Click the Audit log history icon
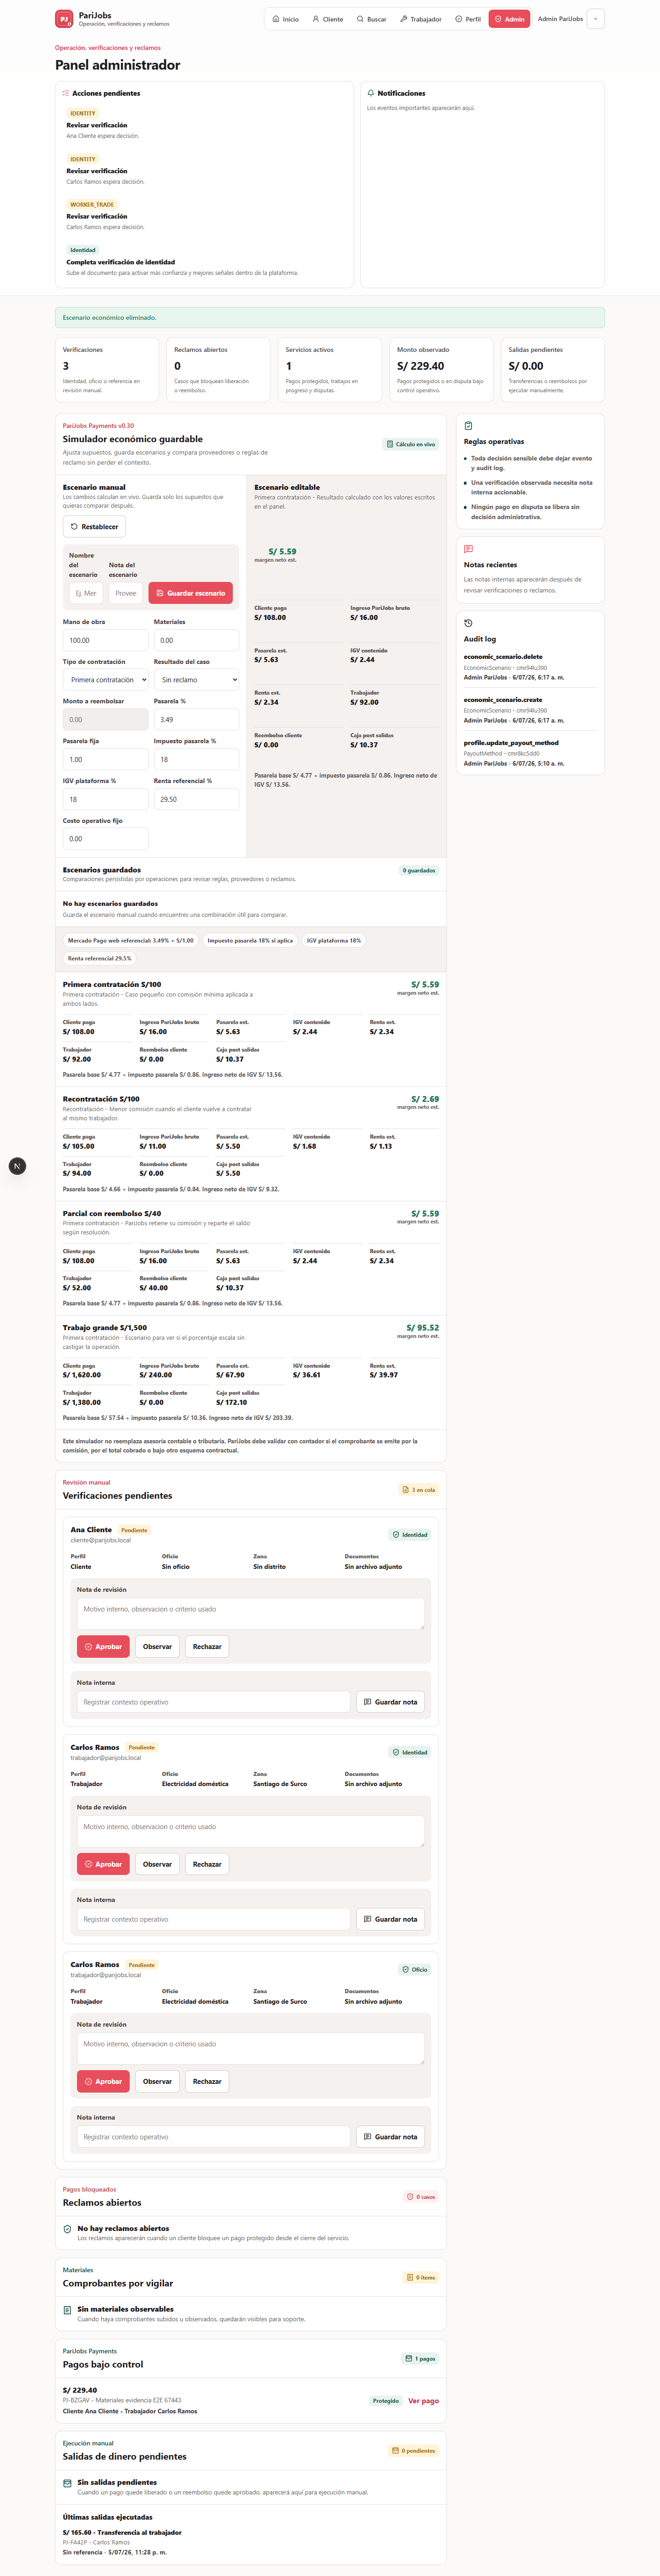Viewport: 660px width, 2576px height. (468, 623)
